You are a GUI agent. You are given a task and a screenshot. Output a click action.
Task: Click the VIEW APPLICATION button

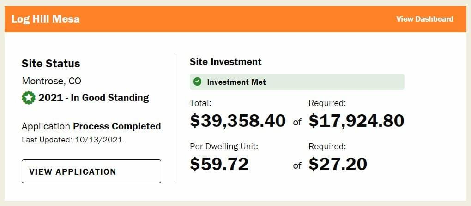tap(91, 171)
